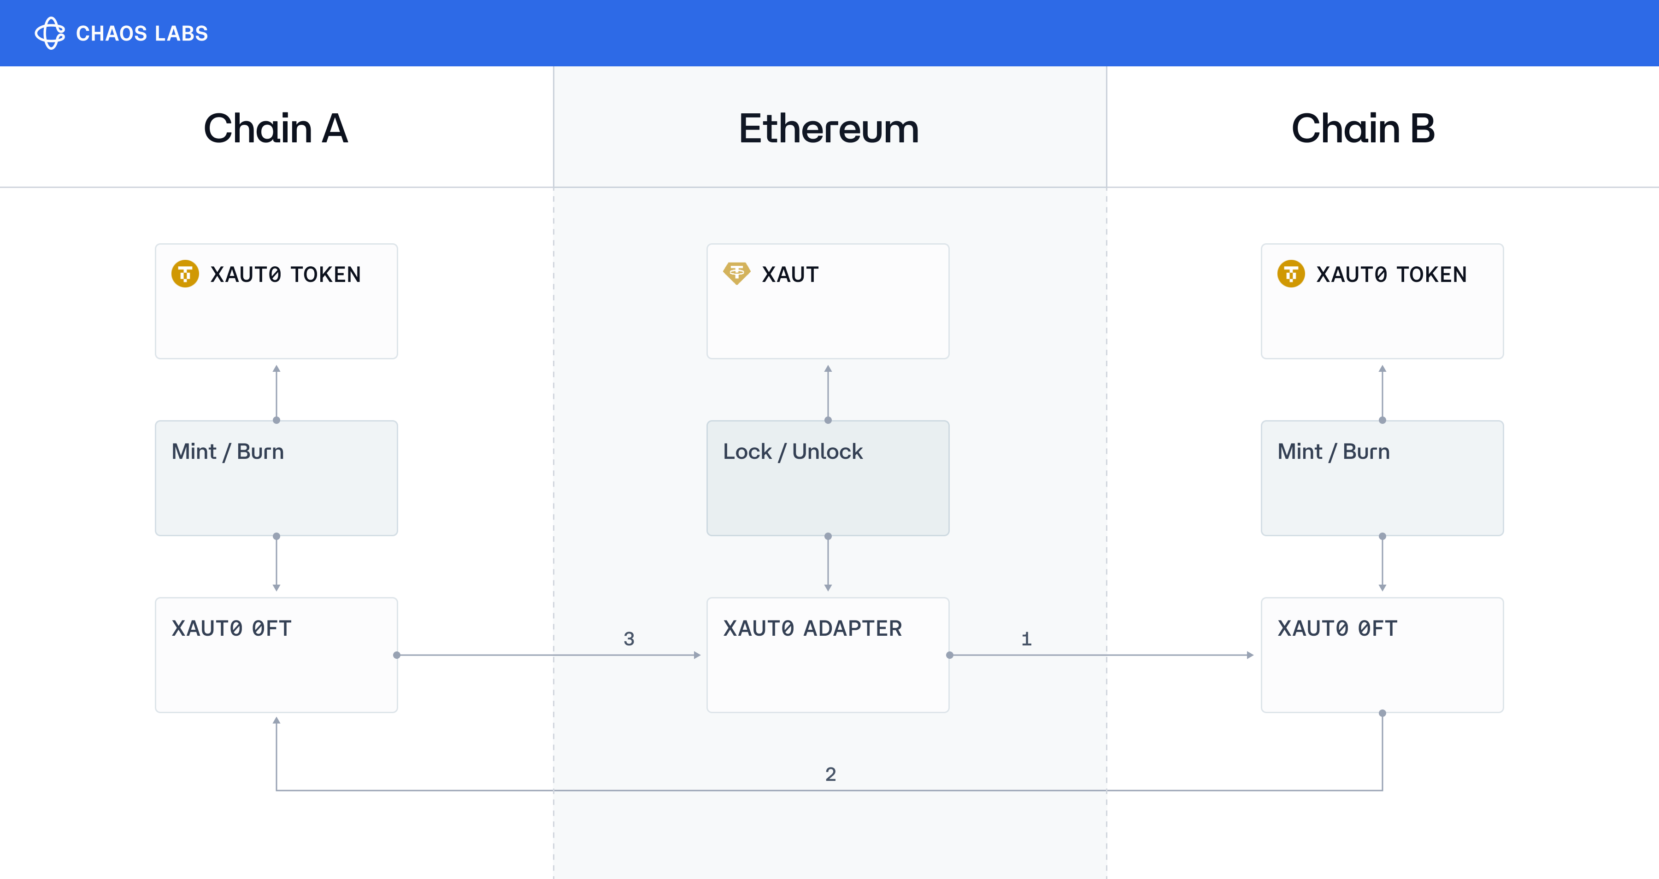Click the Lock / Unlock box

(828, 478)
